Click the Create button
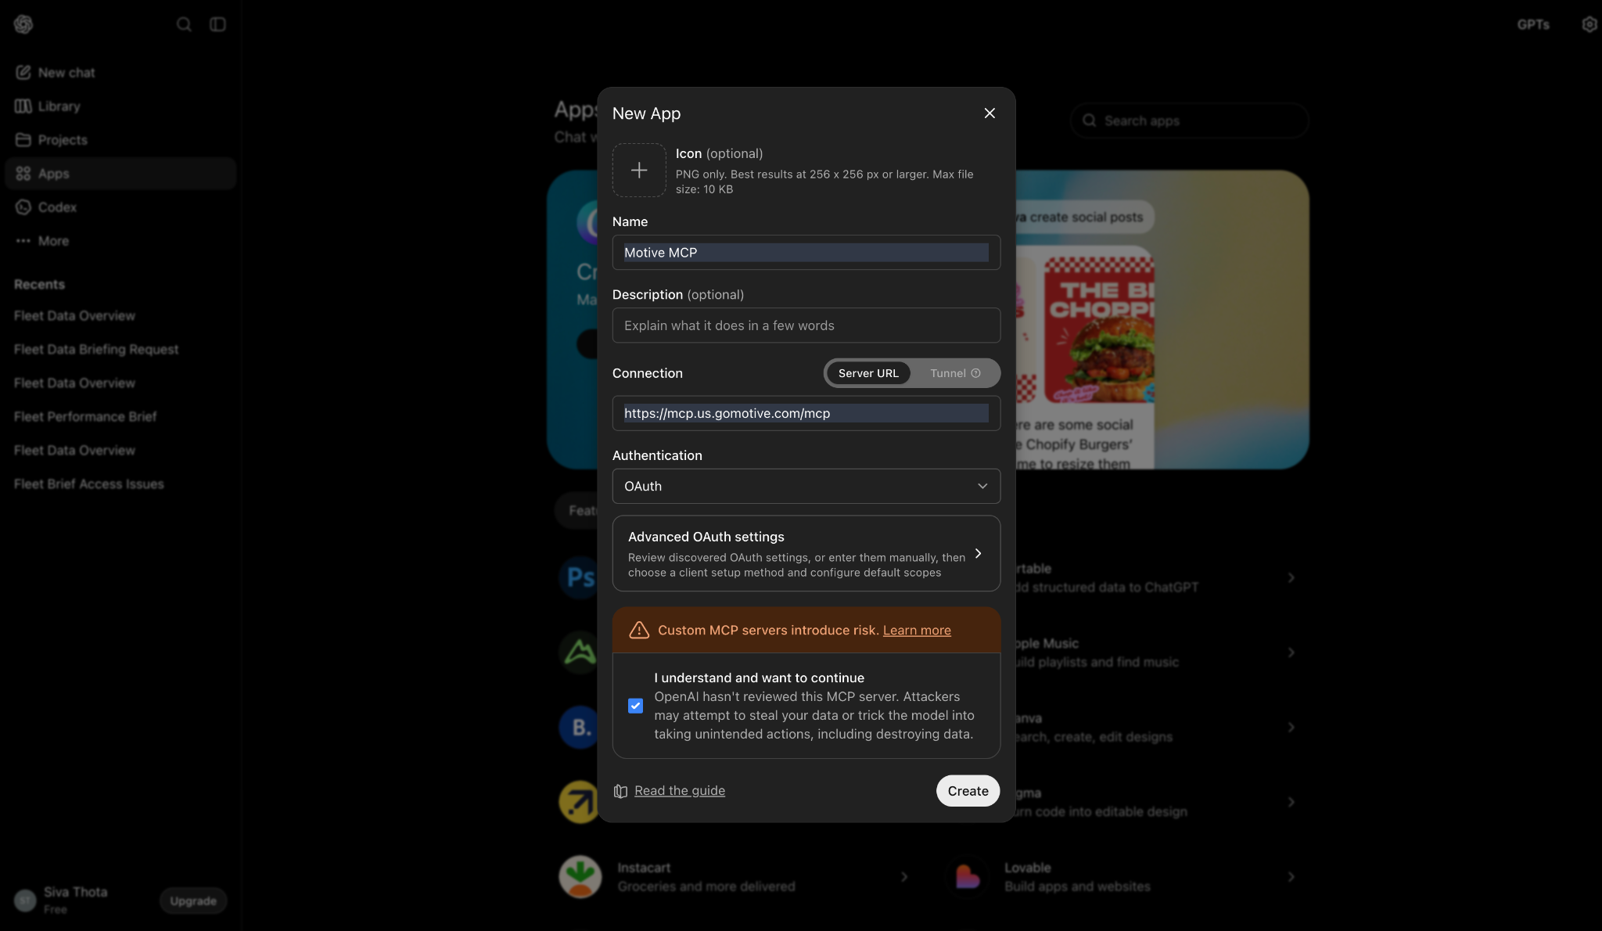This screenshot has width=1602, height=931. coord(968,791)
